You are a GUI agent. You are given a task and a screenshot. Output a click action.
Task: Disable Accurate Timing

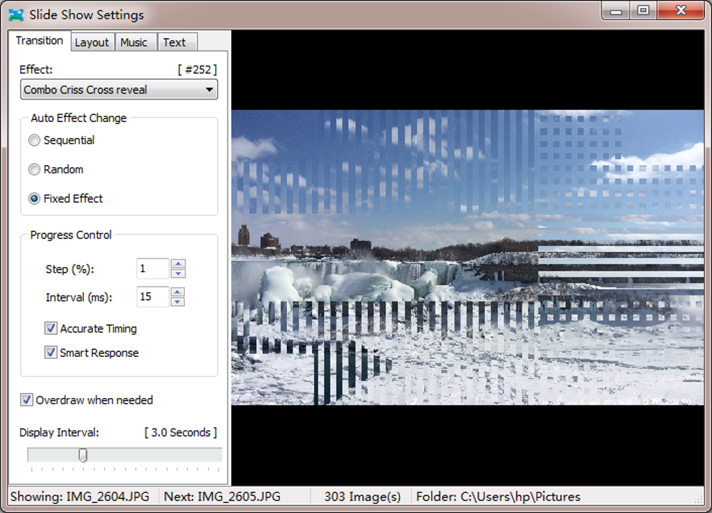coord(51,328)
